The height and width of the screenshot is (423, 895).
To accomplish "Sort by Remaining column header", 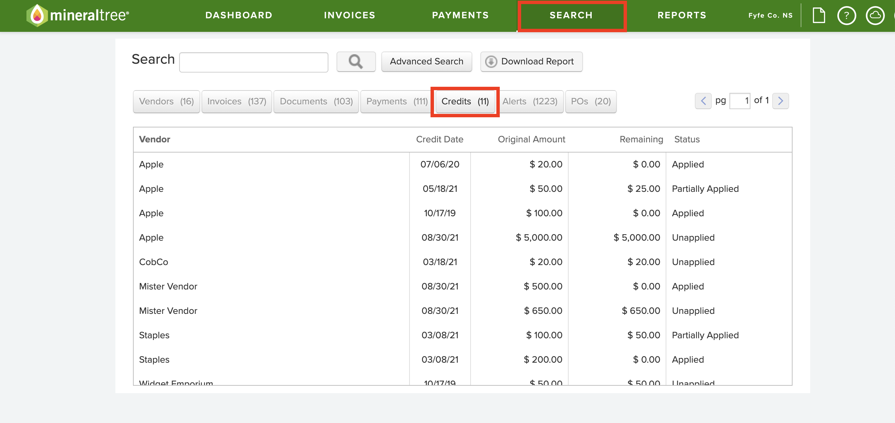I will (x=641, y=140).
